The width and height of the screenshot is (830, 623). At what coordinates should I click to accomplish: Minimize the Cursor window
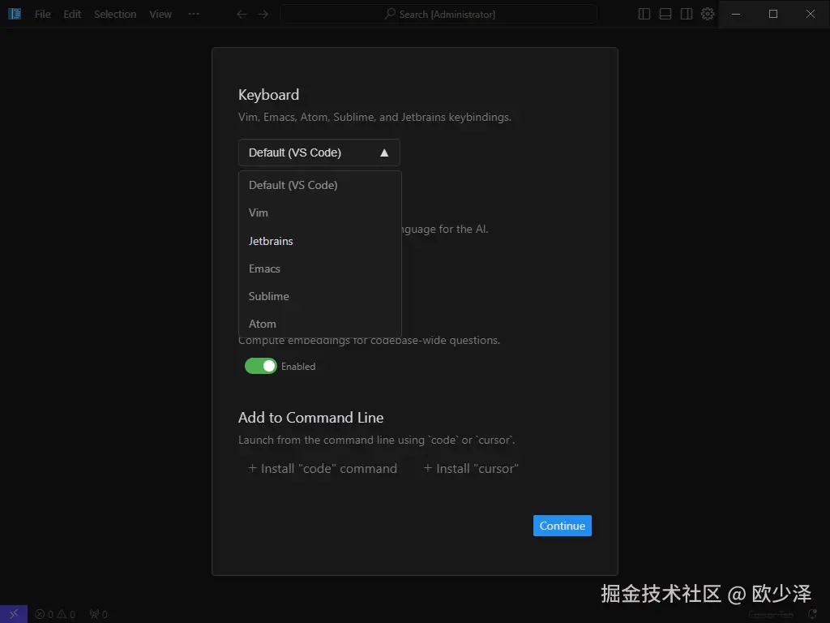736,15
